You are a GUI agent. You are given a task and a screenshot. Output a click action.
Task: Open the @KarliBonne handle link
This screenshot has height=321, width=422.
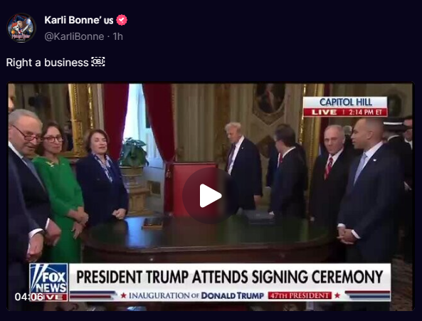point(74,36)
